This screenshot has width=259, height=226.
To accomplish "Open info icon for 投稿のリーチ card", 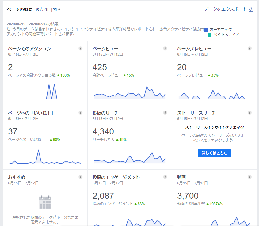I will coord(165,113).
